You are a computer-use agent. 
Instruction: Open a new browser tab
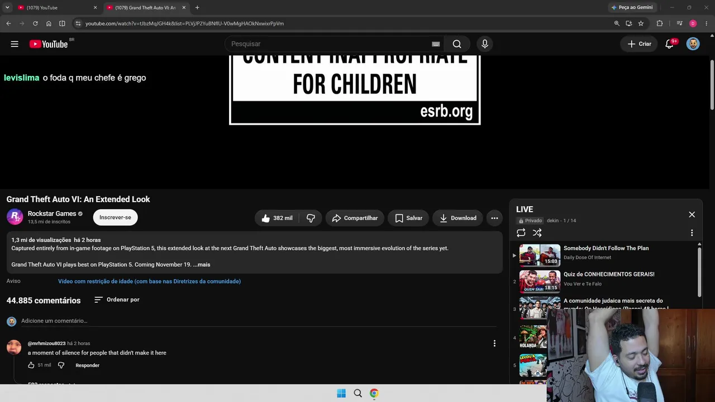(197, 8)
